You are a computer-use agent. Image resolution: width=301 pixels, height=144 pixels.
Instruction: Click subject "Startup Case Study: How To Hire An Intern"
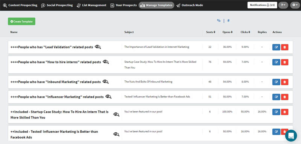[x=160, y=65]
